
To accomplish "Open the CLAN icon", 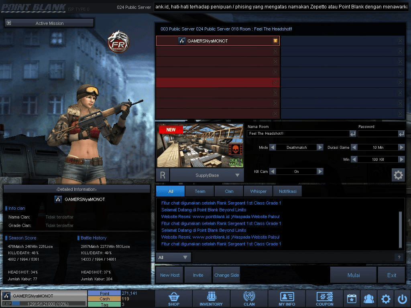I will 249,299.
